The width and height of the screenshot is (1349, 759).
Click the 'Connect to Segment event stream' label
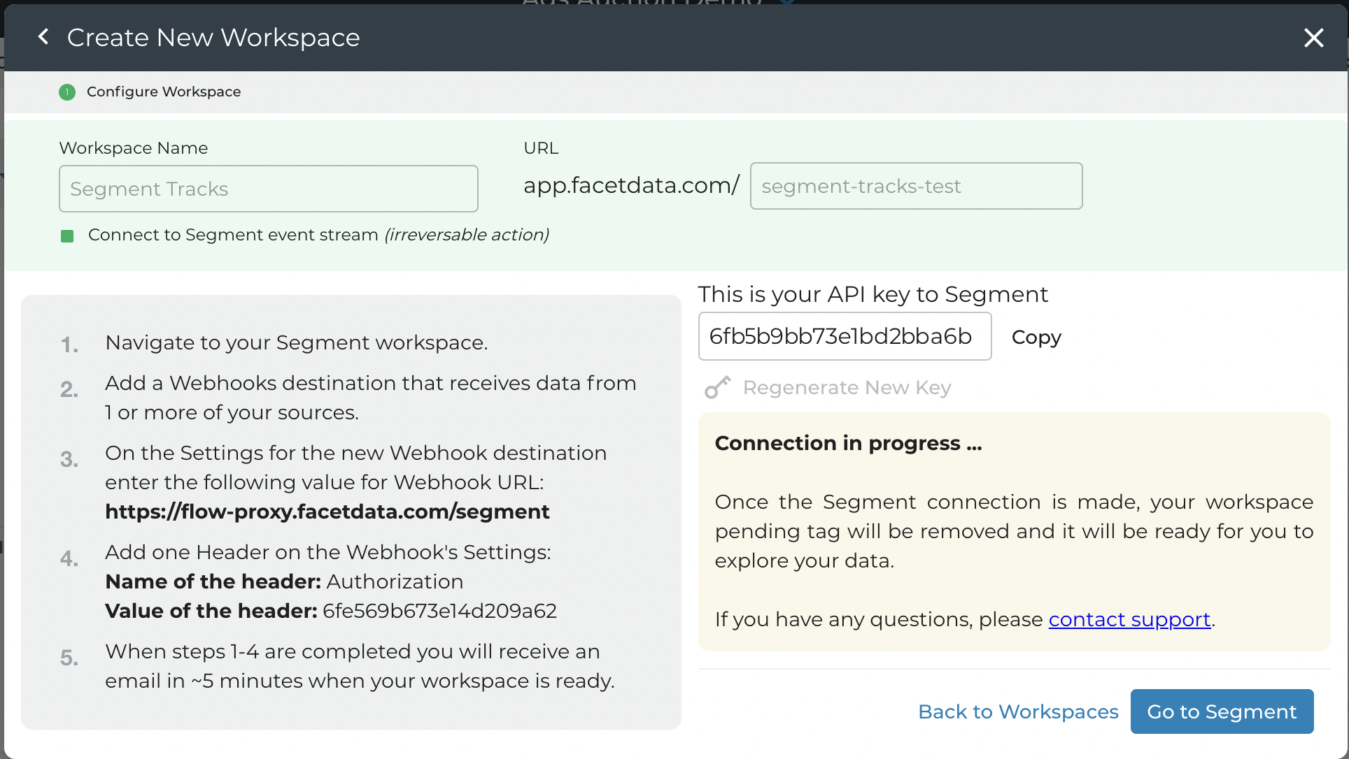(233, 235)
